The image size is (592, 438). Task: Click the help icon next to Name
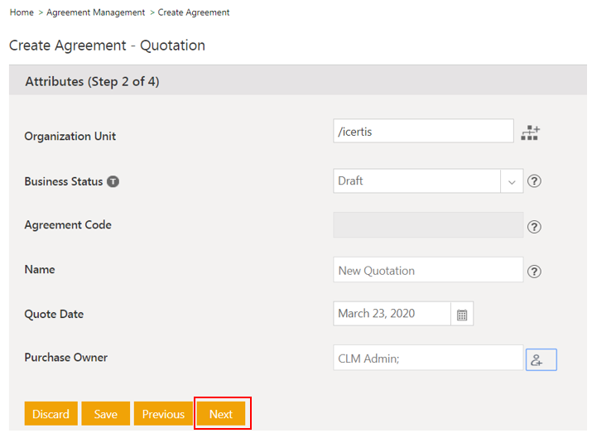[x=534, y=271]
